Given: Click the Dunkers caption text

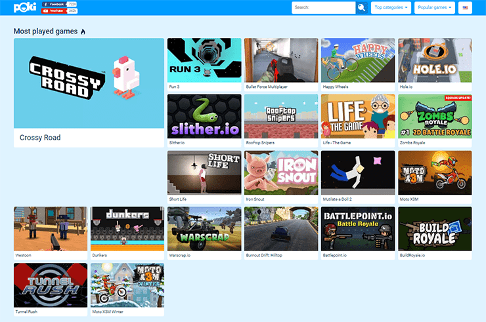Looking at the screenshot, I should tap(99, 255).
